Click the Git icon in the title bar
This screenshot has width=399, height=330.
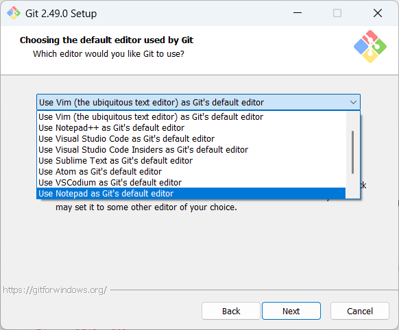[14, 13]
